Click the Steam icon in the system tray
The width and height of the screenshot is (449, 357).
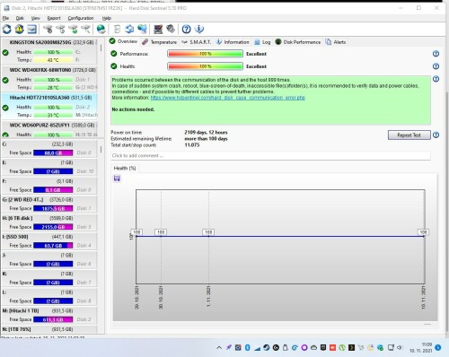[267, 347]
